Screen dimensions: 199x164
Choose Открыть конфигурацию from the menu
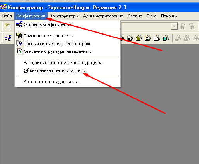(x=67, y=24)
